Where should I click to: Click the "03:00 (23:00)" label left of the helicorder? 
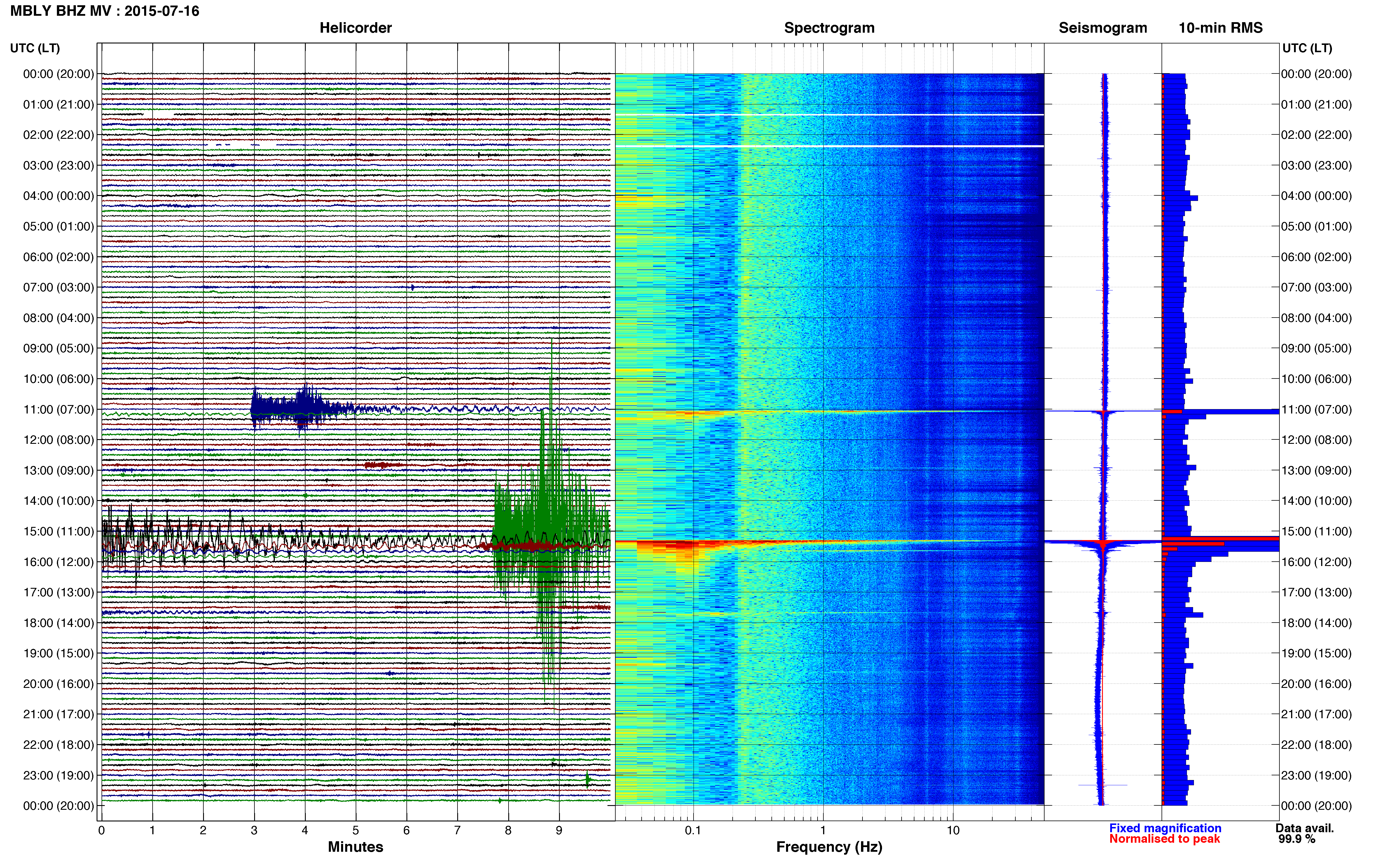[58, 165]
